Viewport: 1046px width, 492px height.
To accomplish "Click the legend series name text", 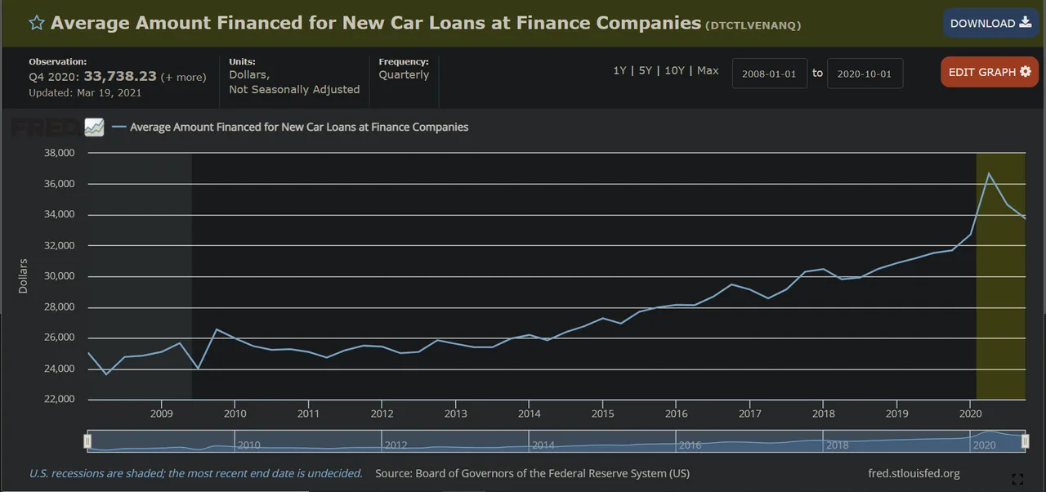I will pyautogui.click(x=299, y=127).
